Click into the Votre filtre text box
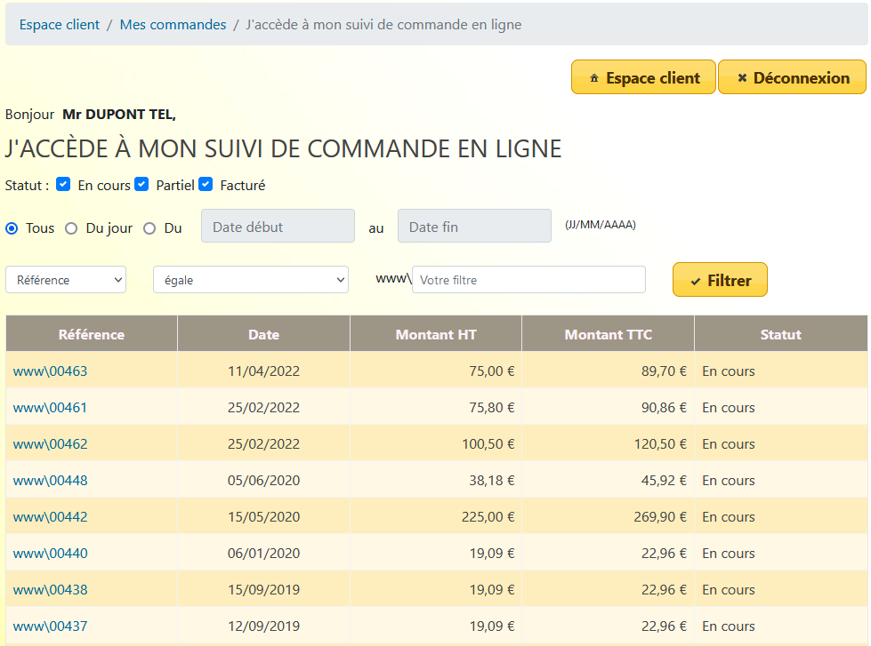The height and width of the screenshot is (646, 871). 528,280
